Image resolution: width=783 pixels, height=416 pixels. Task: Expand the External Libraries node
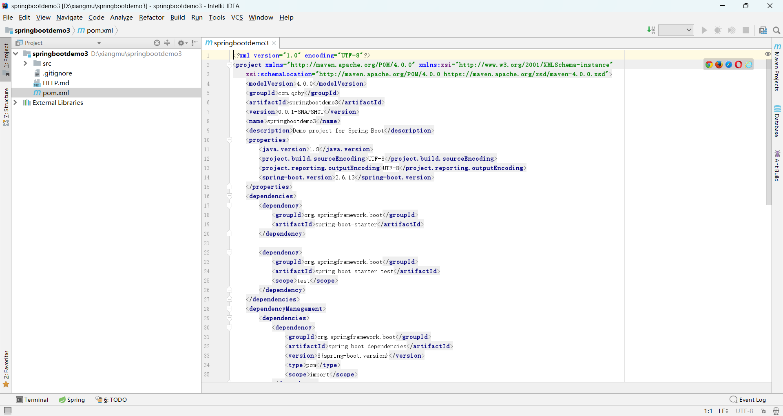click(x=15, y=102)
